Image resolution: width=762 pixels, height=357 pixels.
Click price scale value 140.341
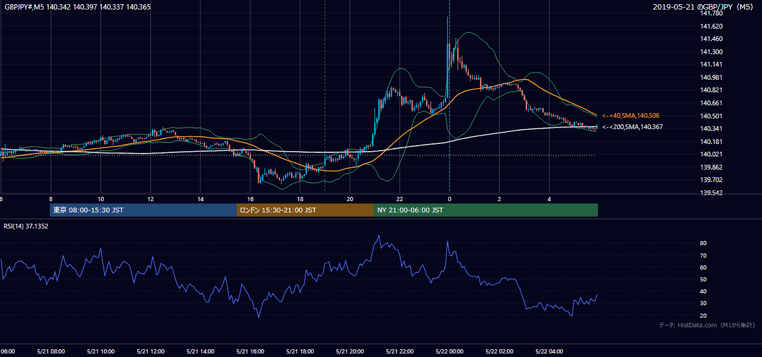click(711, 129)
